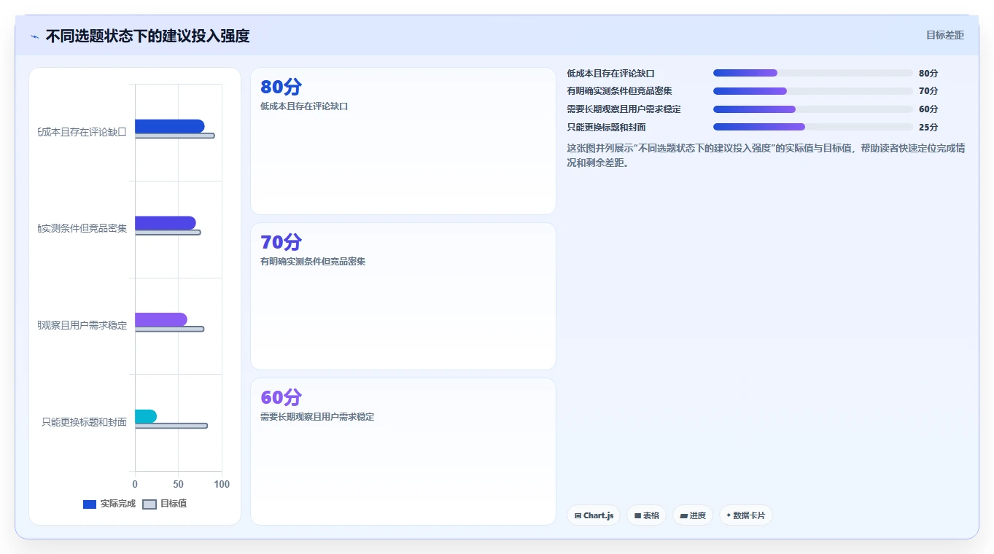994x554 pixels.
Task: Click progress label 低成本且存在评论缺口
Action: [610, 73]
